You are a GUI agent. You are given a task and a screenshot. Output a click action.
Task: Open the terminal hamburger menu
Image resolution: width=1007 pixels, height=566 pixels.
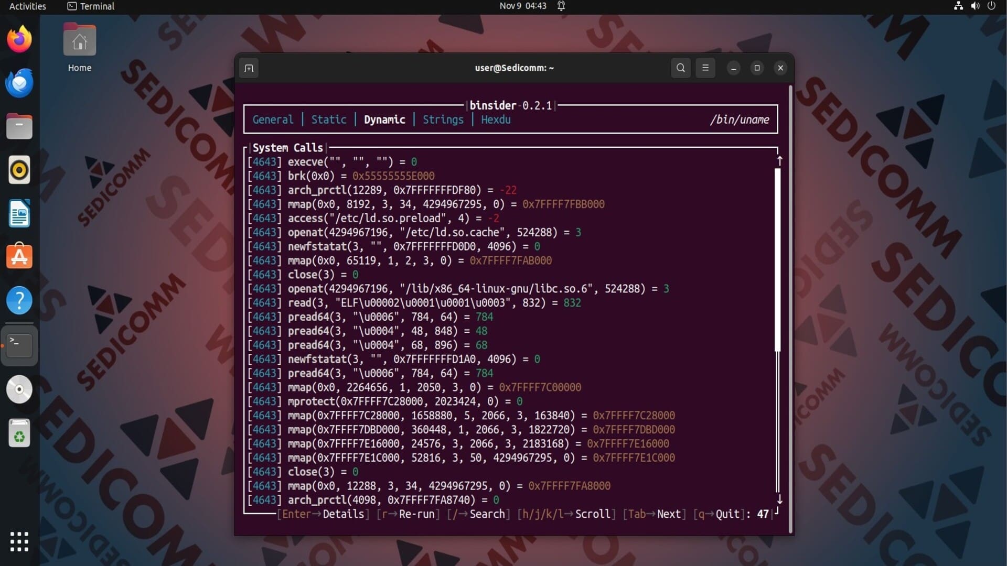(705, 68)
